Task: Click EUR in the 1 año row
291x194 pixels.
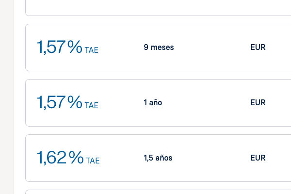Action: coord(258,103)
